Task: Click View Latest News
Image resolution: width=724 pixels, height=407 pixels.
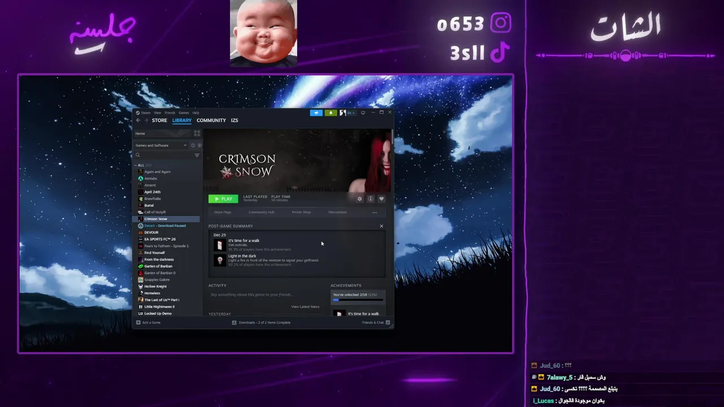Action: coord(305,306)
